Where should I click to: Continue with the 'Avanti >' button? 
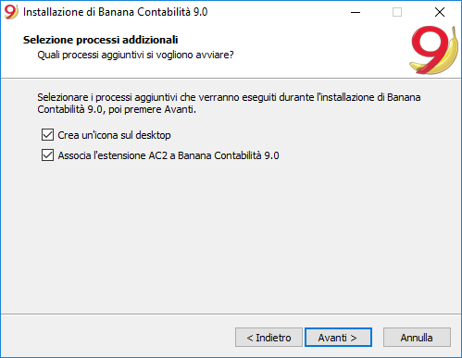click(338, 338)
